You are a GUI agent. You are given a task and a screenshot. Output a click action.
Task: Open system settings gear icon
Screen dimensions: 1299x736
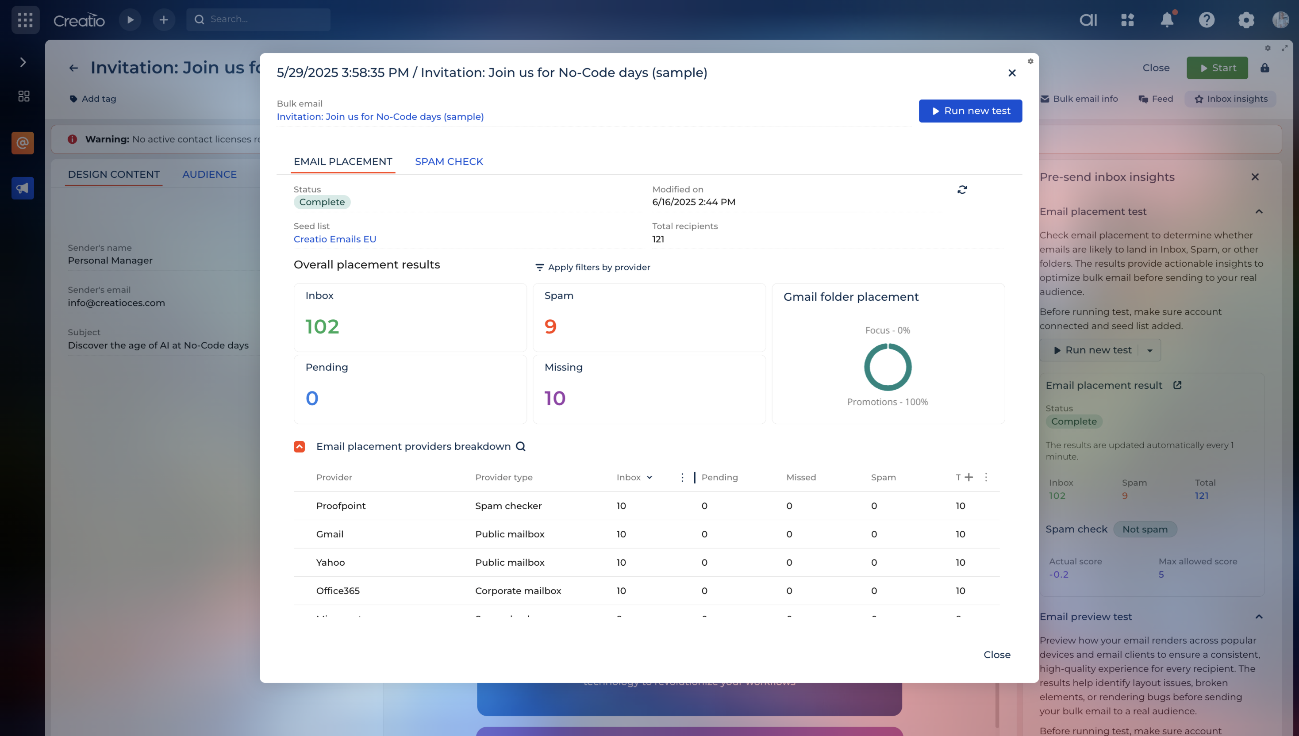tap(1246, 20)
